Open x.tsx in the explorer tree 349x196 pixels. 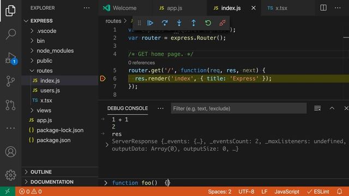60,100
